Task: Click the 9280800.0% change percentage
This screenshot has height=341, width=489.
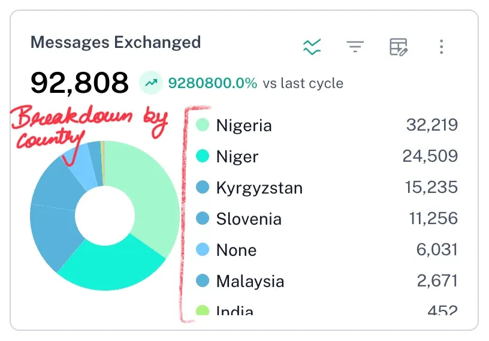Action: pos(213,83)
